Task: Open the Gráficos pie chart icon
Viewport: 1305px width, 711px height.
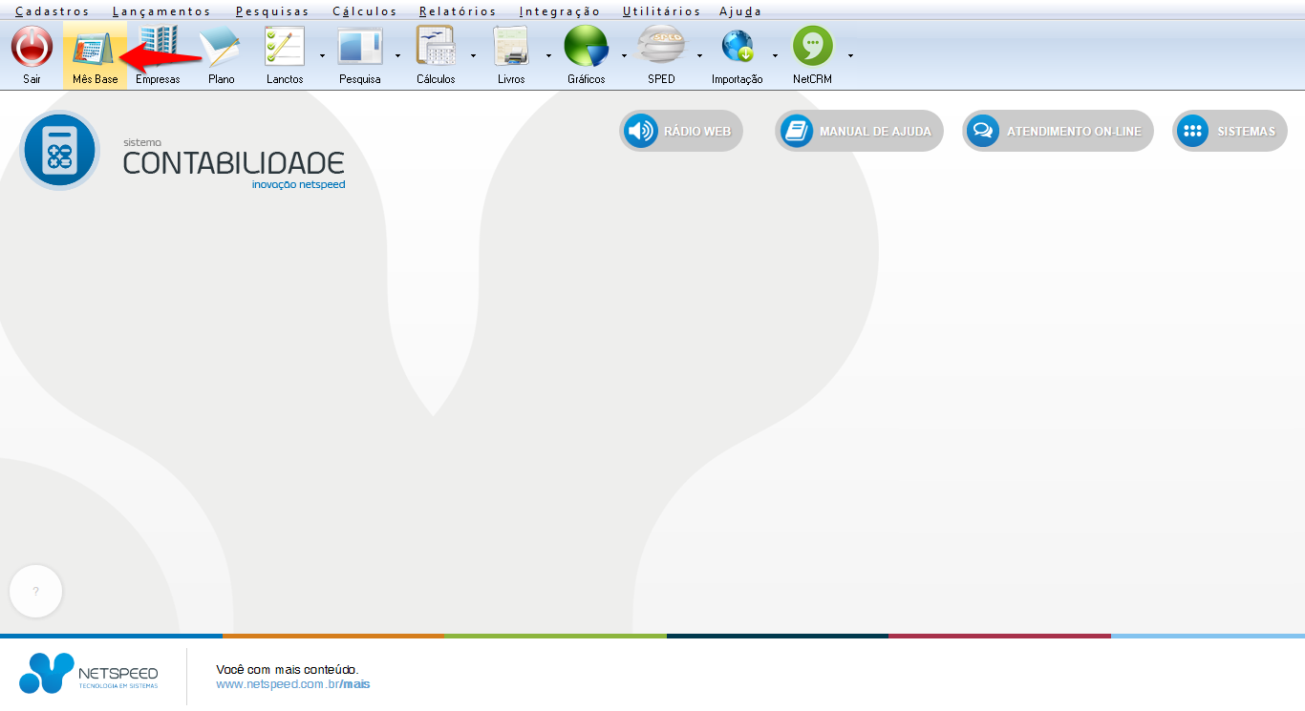Action: pos(586,48)
